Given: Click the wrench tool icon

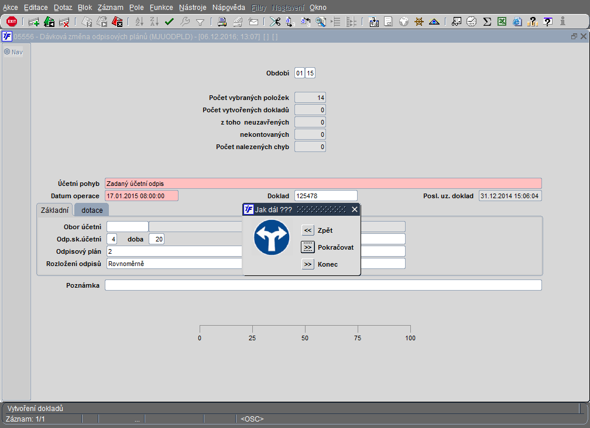Looking at the screenshot, I should point(185,22).
